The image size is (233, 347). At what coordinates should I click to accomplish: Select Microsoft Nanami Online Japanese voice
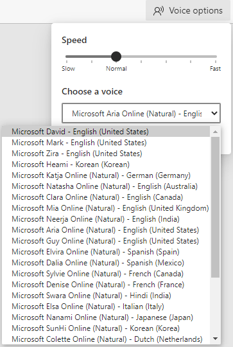tap(106, 317)
